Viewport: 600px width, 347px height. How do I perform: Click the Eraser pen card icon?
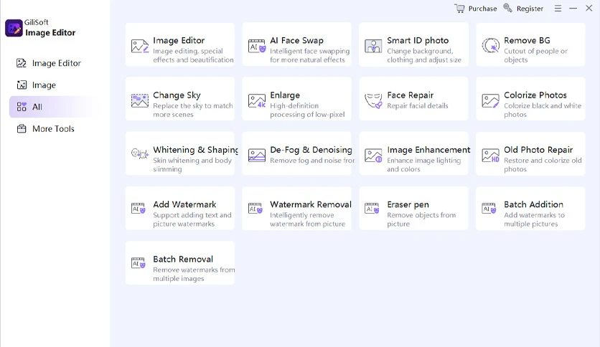click(x=372, y=209)
